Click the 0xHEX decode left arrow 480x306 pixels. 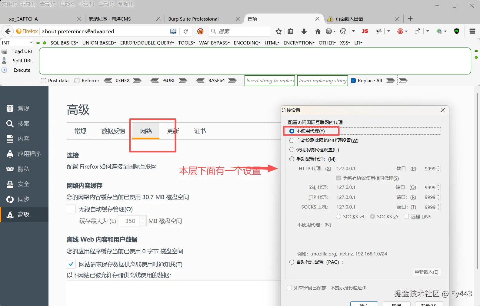click(x=108, y=81)
